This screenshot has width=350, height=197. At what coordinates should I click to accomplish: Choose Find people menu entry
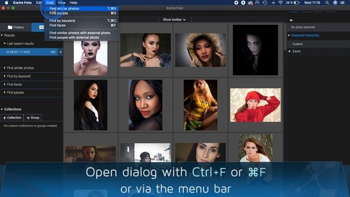coord(81,13)
